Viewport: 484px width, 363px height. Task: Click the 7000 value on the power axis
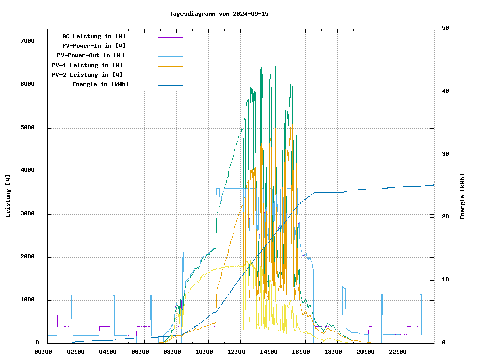pos(27,41)
